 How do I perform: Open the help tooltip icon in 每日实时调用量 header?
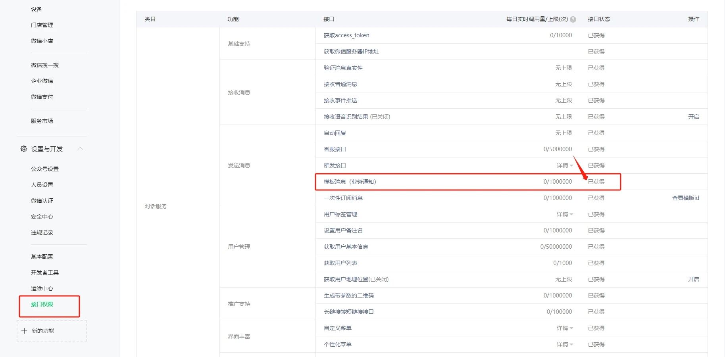(573, 19)
